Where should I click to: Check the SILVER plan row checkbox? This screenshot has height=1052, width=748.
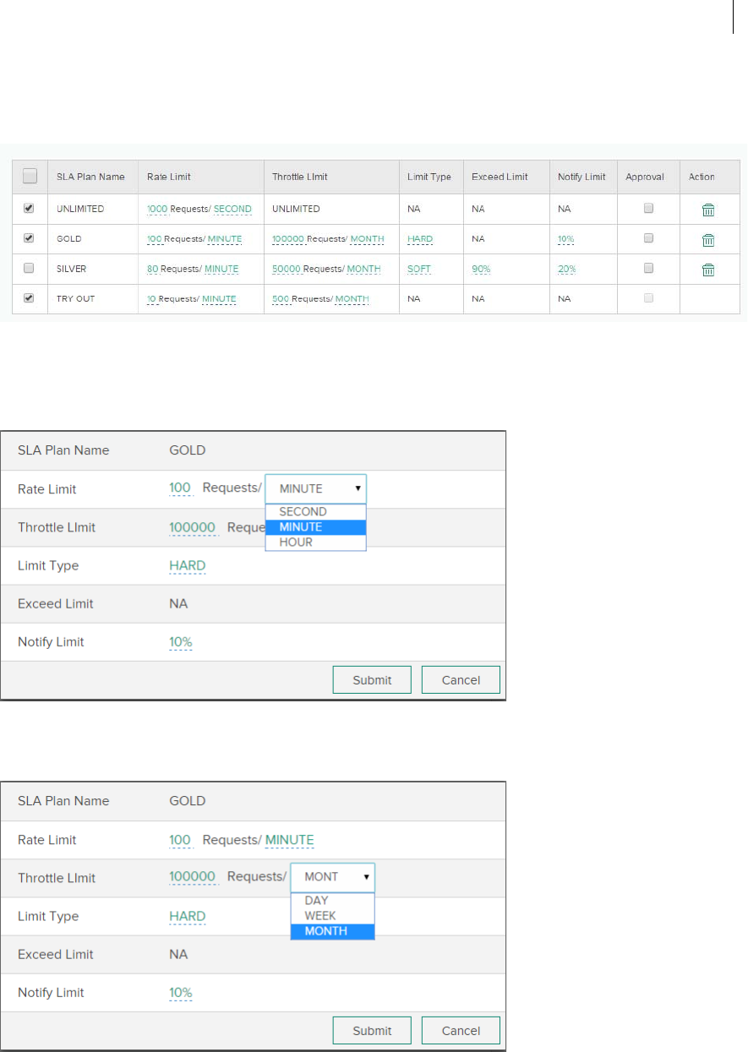[30, 269]
